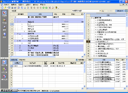Open the quota library combo box dropdown

pos(100,11)
